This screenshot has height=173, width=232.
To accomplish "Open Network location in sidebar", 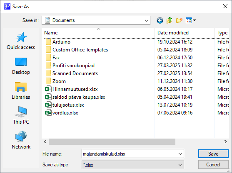I will click(21, 140).
